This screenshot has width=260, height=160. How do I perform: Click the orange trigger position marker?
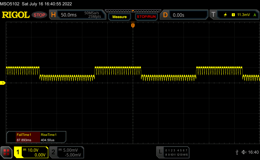point(133,25)
